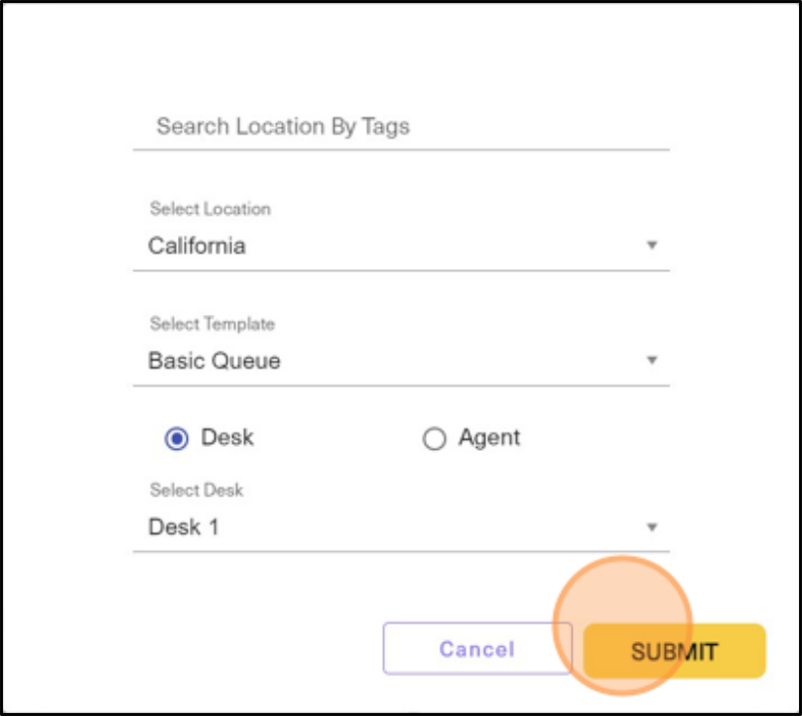The height and width of the screenshot is (716, 802).
Task: Click the Search Location By Tags field
Action: click(x=401, y=126)
